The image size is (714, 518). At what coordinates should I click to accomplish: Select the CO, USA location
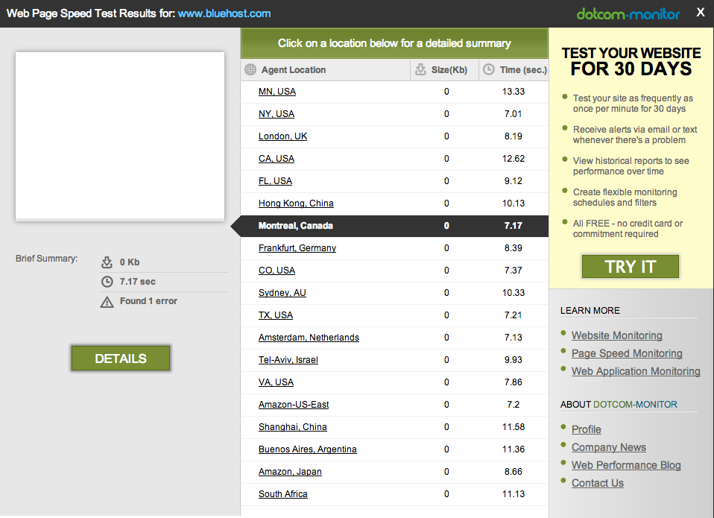click(277, 270)
